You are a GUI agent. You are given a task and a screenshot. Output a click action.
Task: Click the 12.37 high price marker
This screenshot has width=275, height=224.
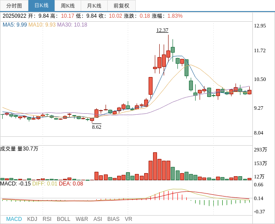162,30
